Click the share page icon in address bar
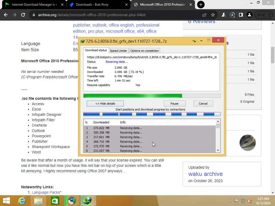The height and width of the screenshot is (206, 275). [204, 15]
